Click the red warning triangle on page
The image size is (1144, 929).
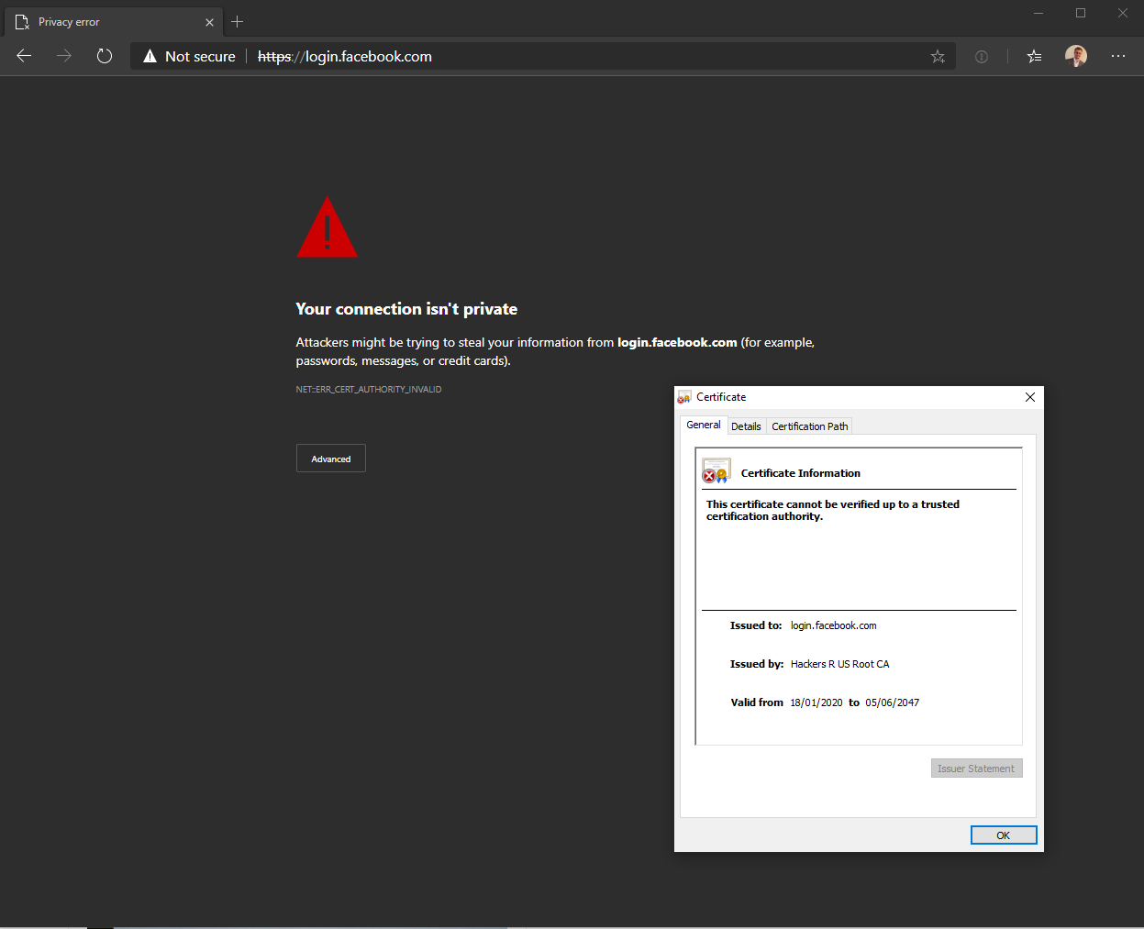[328, 227]
